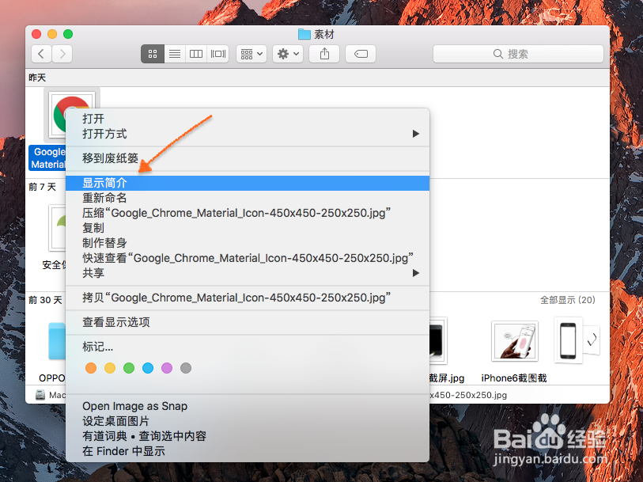Viewport: 643px width, 482px height.
Task: Click the Edit Tags oval icon
Action: (362, 54)
